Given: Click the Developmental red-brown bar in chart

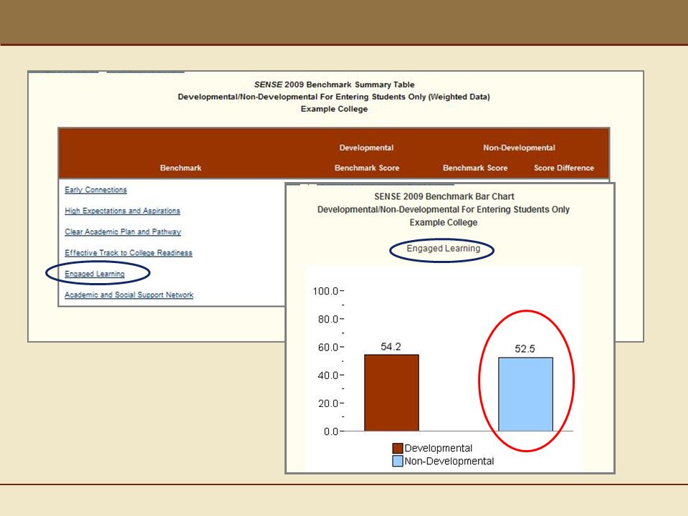Looking at the screenshot, I should 391,393.
